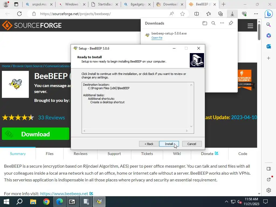276x207 pixels.
Task: Follow Browse Open Source breadcrumb
Action: pyautogui.click(x=28, y=66)
